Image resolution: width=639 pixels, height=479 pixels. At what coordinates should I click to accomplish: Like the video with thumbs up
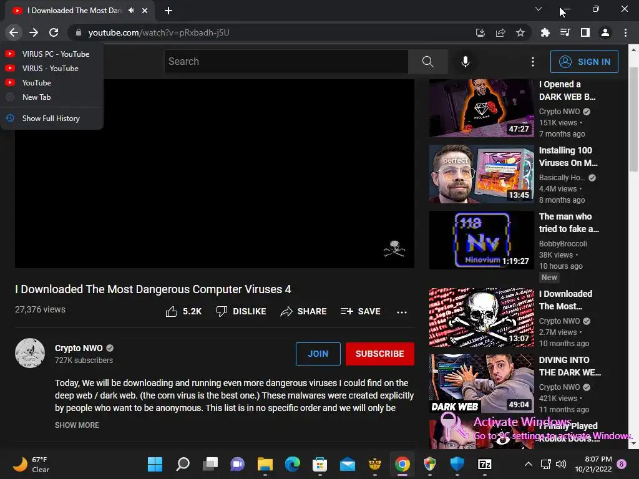[183, 312]
